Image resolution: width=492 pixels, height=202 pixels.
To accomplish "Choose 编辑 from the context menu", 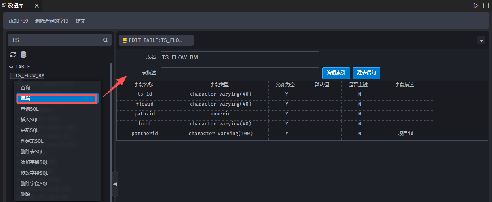I will pos(57,98).
